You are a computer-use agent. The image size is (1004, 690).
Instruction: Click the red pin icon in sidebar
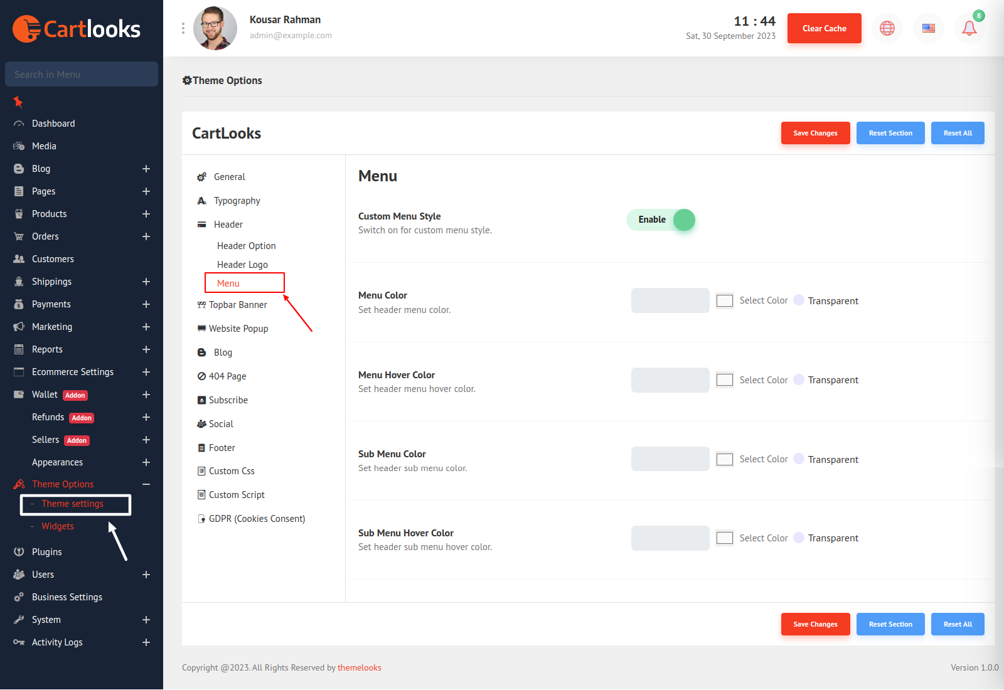click(18, 102)
